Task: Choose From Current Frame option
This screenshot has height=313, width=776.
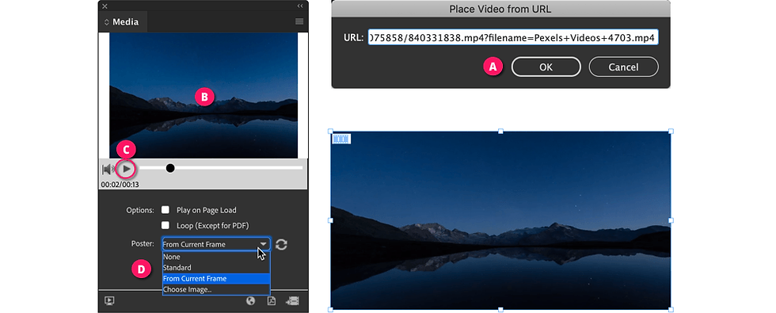Action: click(216, 278)
